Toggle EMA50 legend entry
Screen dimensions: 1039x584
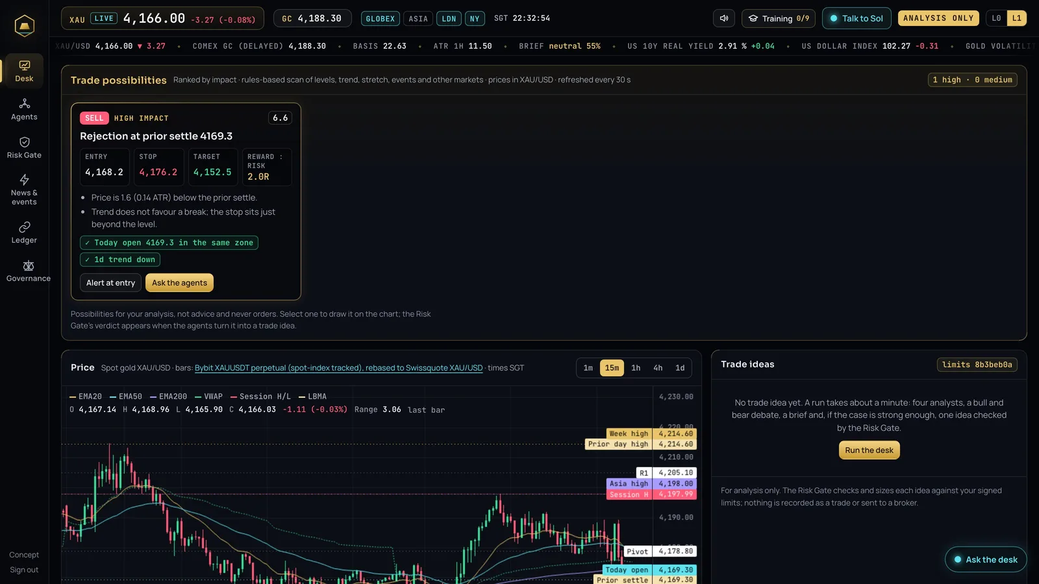pos(126,396)
